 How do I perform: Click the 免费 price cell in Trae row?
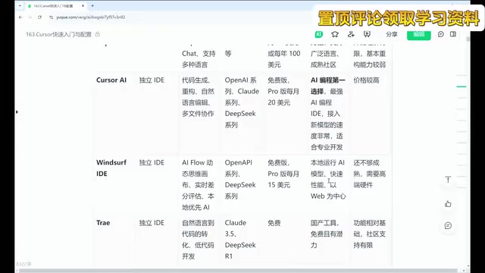274,223
